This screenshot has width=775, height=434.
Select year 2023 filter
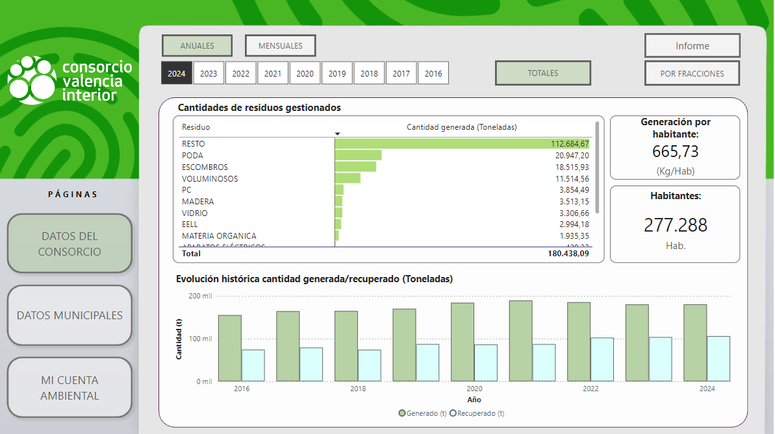tap(209, 73)
